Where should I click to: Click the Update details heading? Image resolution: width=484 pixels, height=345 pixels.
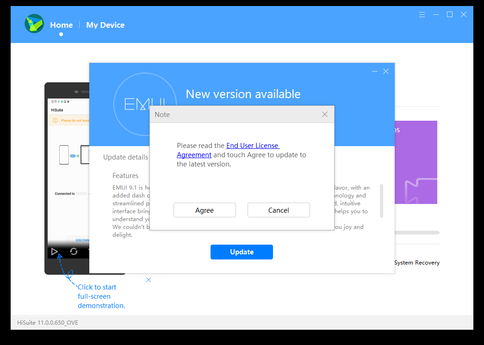point(126,157)
